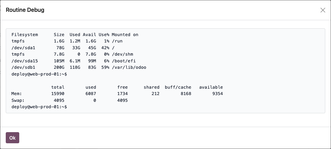Image resolution: width=331 pixels, height=149 pixels.
Task: Click the '78G' size value
Action: click(60, 48)
